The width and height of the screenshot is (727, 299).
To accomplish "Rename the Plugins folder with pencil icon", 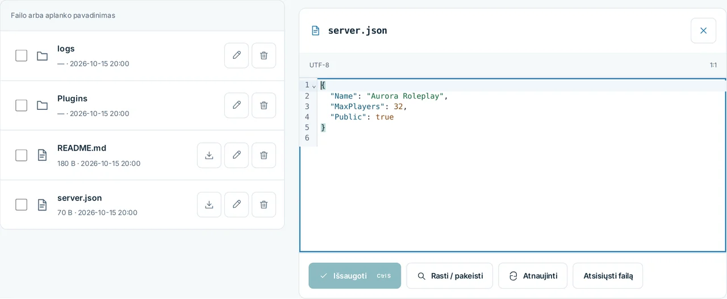I will pos(236,105).
